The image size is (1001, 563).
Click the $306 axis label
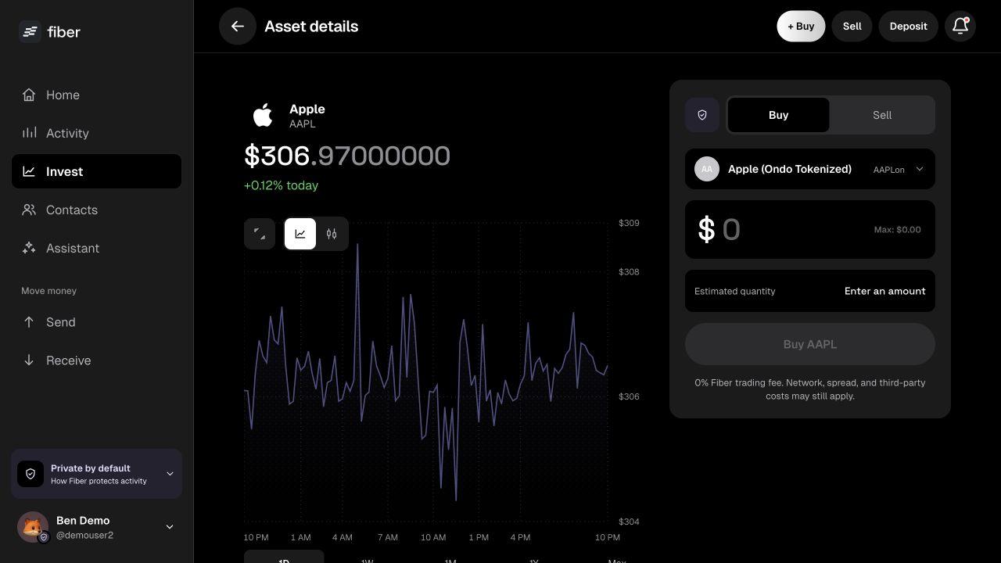point(629,396)
